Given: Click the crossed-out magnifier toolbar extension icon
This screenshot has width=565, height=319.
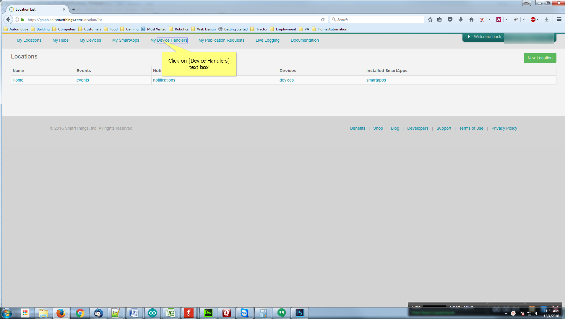Looking at the screenshot, I should (482, 19).
